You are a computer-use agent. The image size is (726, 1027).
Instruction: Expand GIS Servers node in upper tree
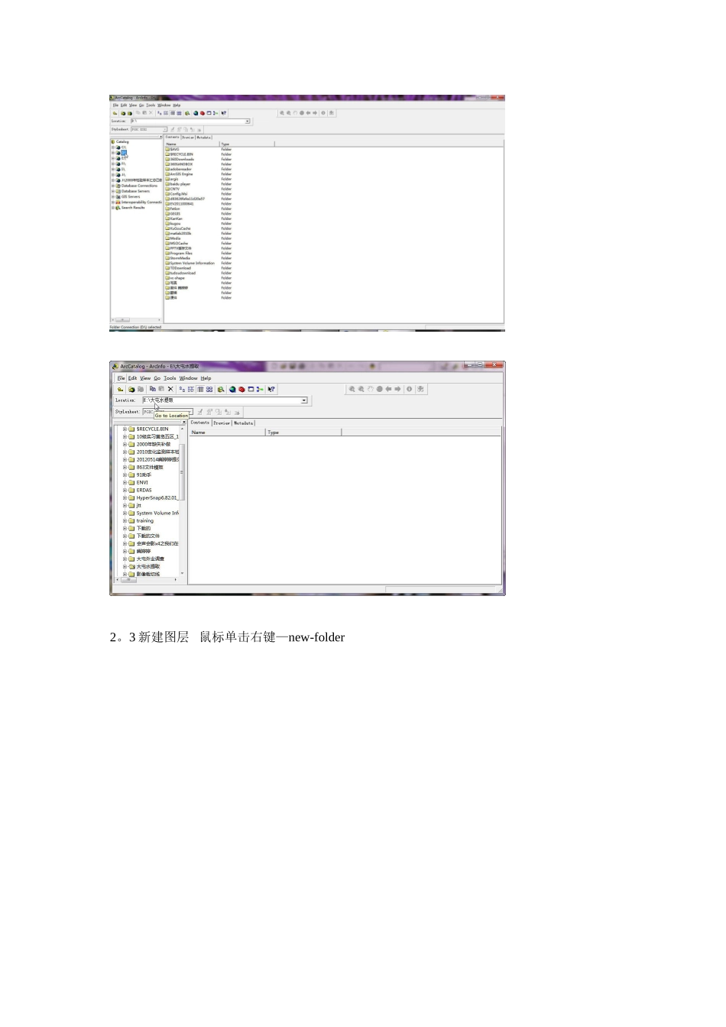pos(113,196)
